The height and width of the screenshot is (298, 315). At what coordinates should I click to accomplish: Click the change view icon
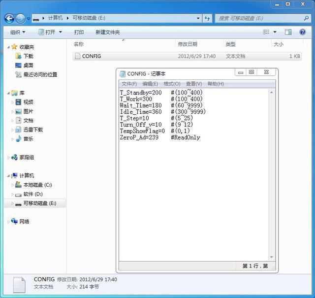click(x=266, y=32)
